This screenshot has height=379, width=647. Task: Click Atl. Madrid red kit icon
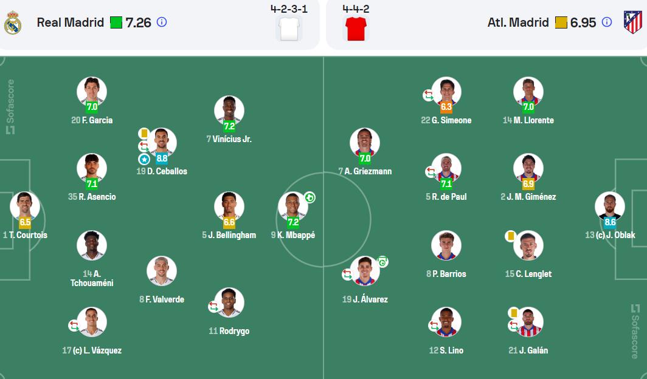(356, 29)
